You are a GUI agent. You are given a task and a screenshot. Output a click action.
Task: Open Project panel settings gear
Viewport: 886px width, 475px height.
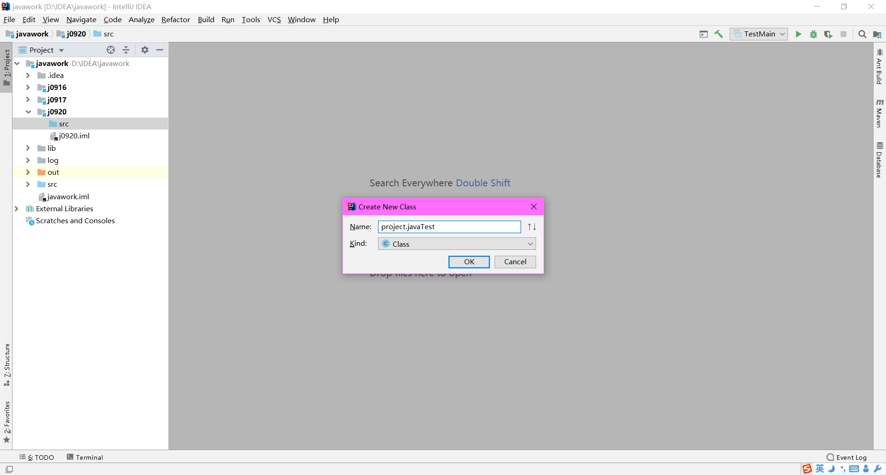[x=145, y=50]
